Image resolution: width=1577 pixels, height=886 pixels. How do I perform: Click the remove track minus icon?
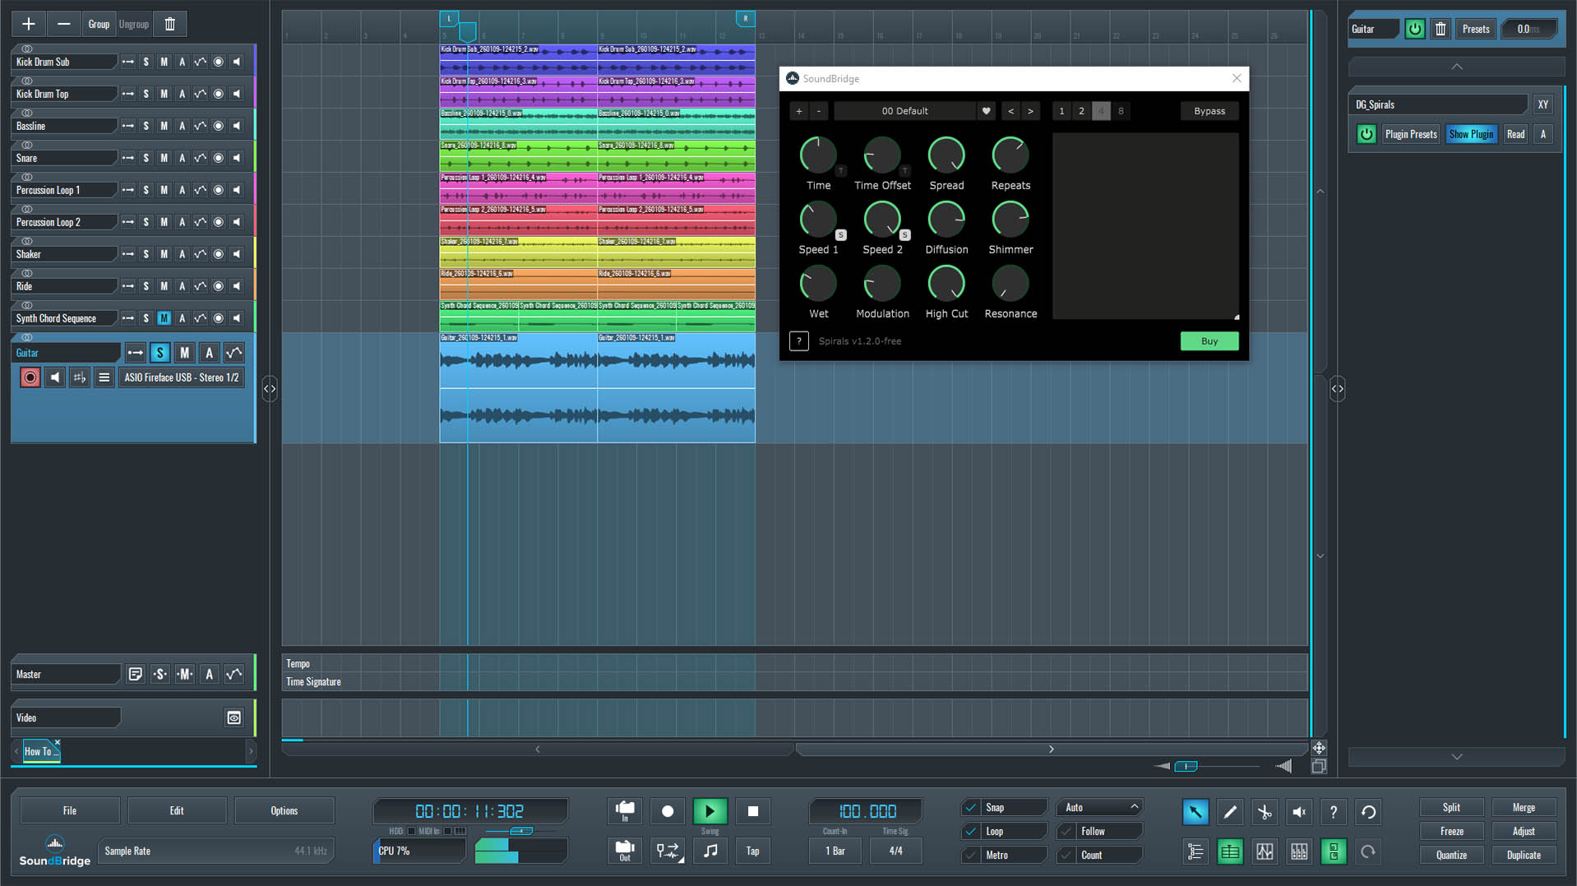(63, 24)
